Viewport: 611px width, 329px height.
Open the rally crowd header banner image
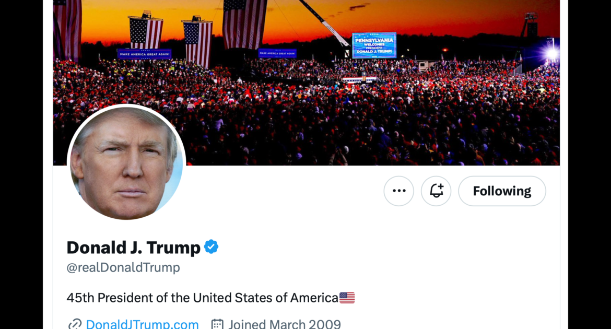click(x=306, y=83)
